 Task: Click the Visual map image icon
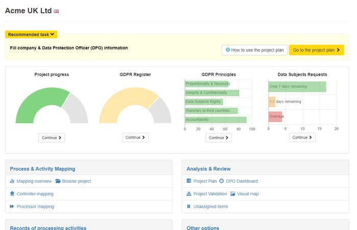(233, 194)
